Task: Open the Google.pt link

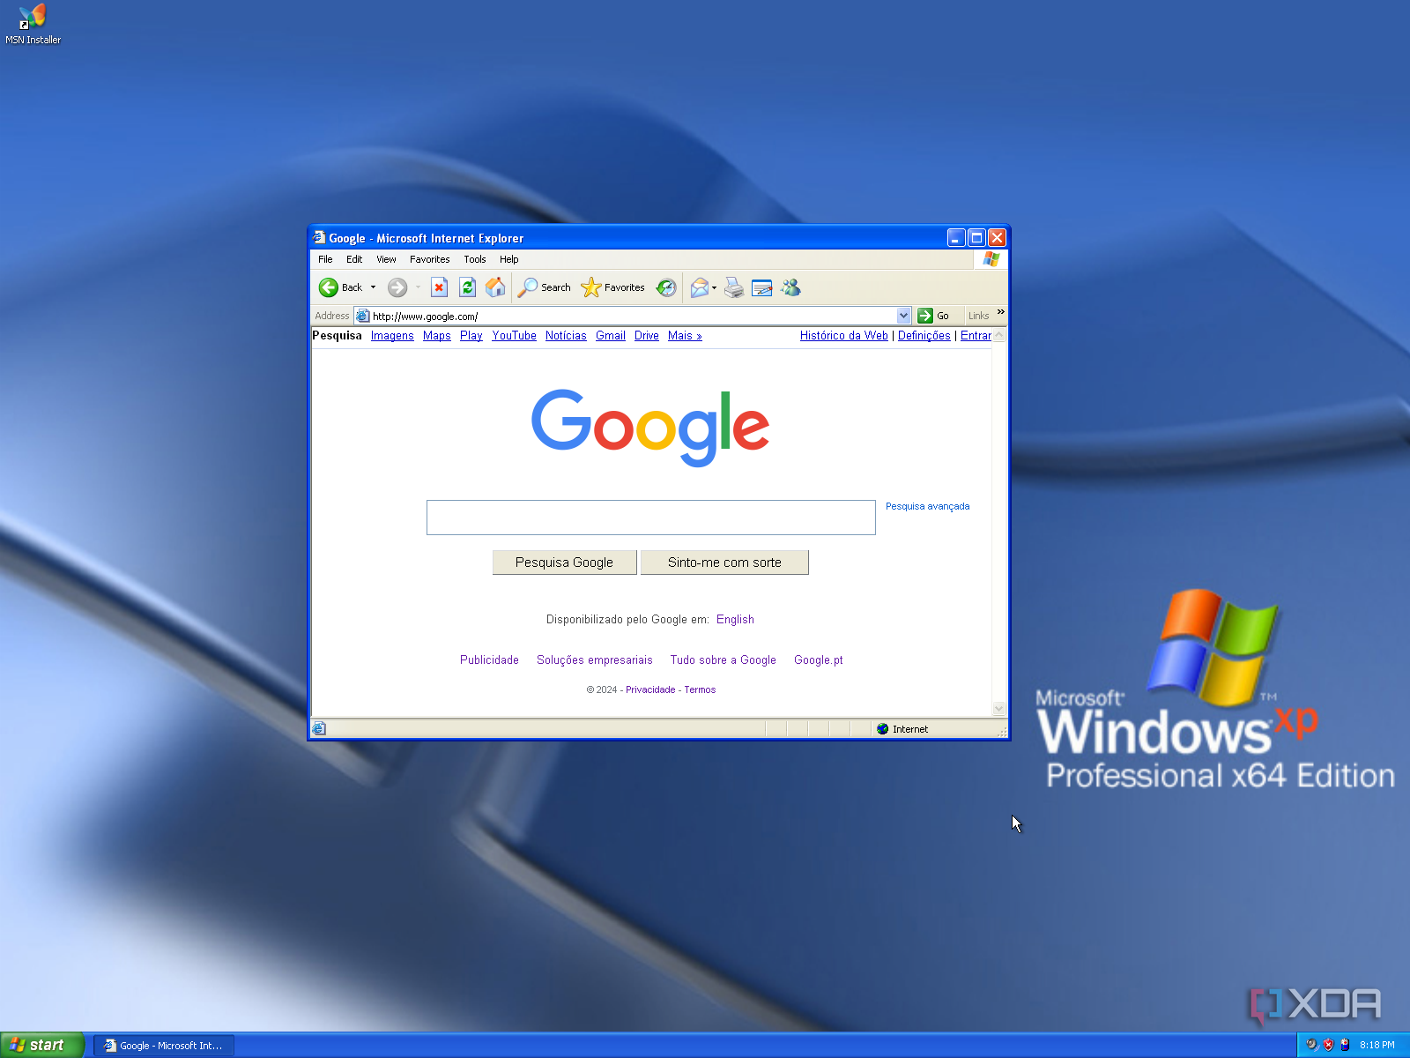Action: pyautogui.click(x=819, y=660)
